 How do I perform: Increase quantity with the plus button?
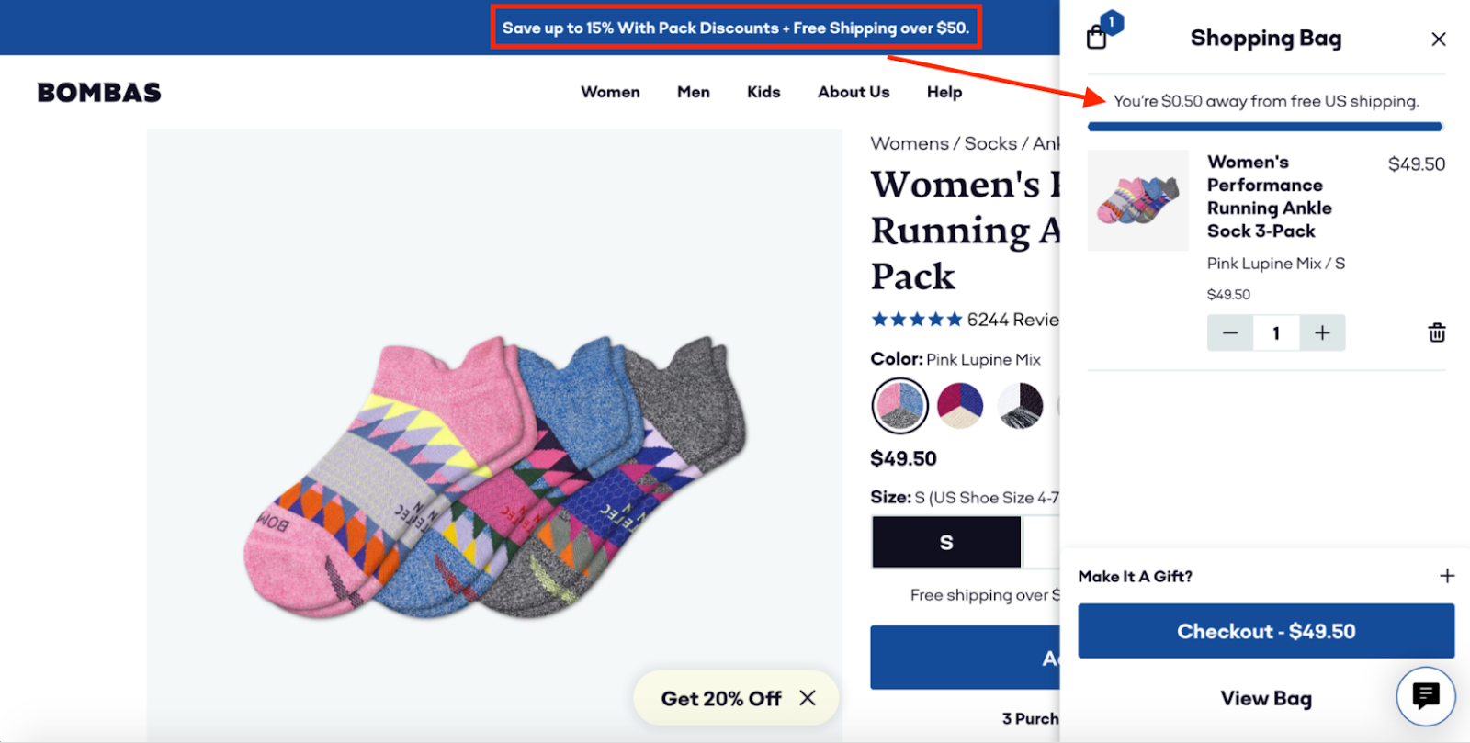(x=1322, y=332)
